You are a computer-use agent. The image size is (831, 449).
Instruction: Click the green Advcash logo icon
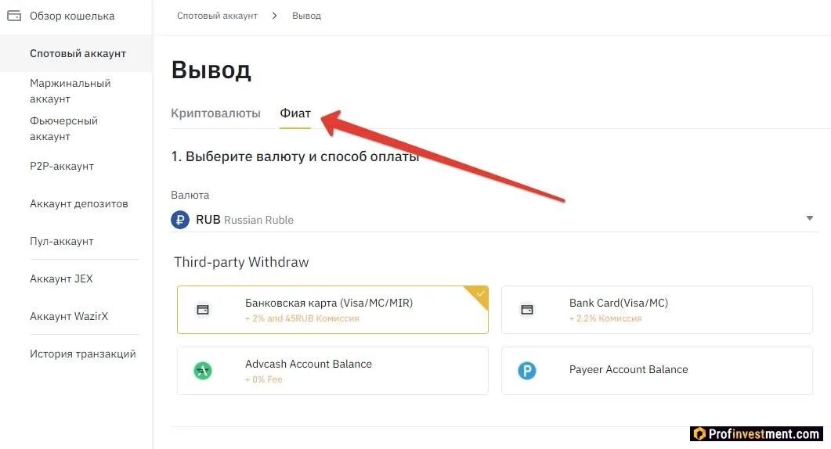click(x=203, y=371)
